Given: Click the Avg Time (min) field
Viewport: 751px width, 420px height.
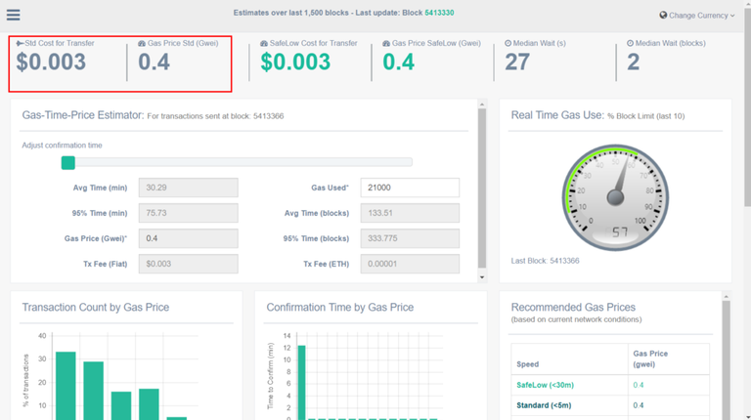Looking at the screenshot, I should 189,188.
